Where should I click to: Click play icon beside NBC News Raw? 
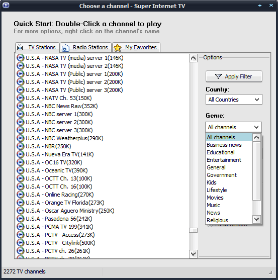coord(20,106)
